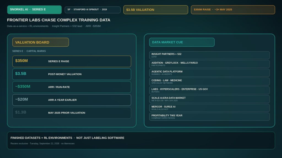Image resolution: width=282 pixels, height=158 pixels.
Task: Select the Coding · Law · Medicine row
Action: [x=209, y=81]
